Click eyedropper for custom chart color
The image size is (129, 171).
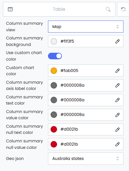117,71
